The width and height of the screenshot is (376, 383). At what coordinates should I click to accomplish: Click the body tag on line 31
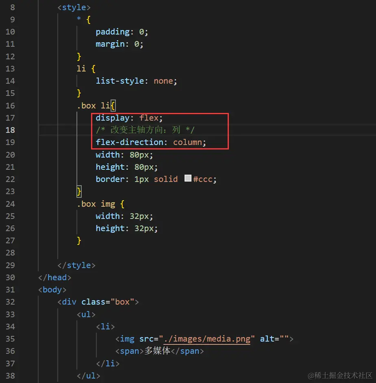click(52, 290)
